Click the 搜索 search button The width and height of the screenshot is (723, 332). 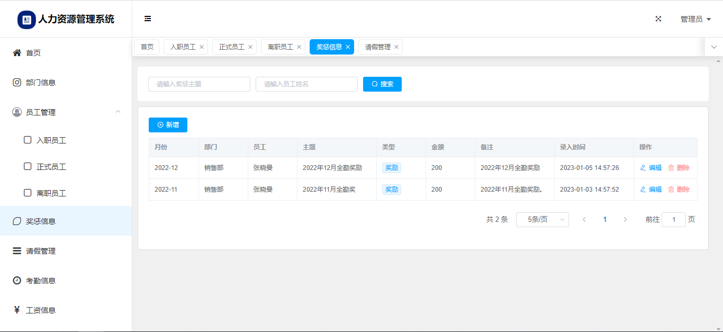tap(382, 84)
